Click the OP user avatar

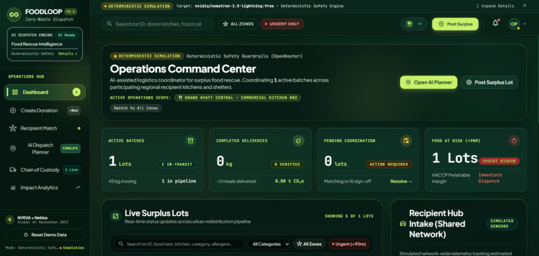[514, 24]
